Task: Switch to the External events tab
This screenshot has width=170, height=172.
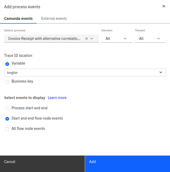Action: [54, 19]
